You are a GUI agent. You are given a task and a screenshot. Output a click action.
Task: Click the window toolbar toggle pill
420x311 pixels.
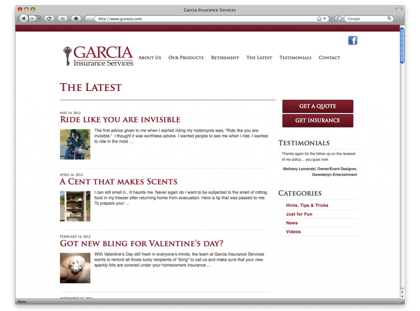(399, 9)
